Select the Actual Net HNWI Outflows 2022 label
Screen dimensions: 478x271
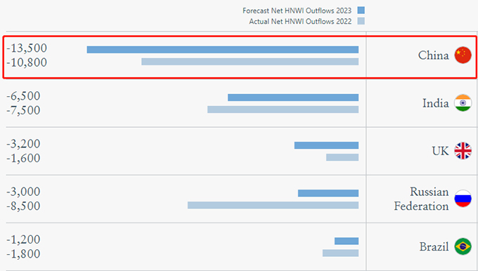tap(300, 21)
